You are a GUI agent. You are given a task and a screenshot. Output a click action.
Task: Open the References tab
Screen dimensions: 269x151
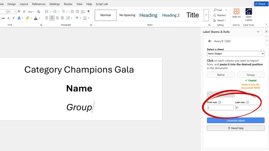point(39,4)
